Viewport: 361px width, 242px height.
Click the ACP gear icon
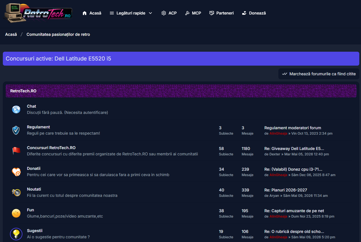tap(163, 13)
